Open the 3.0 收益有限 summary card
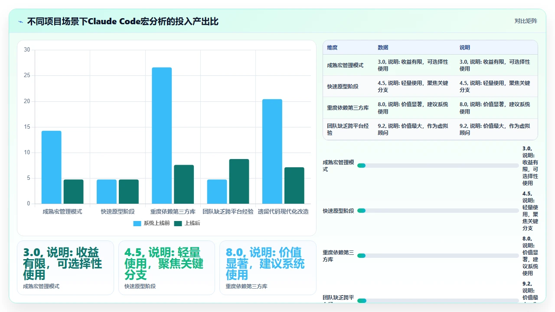Image resolution: width=555 pixels, height=312 pixels. (65, 268)
